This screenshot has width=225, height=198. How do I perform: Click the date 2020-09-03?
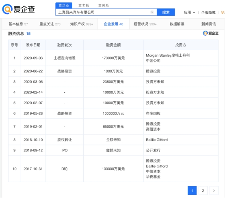(x=33, y=58)
